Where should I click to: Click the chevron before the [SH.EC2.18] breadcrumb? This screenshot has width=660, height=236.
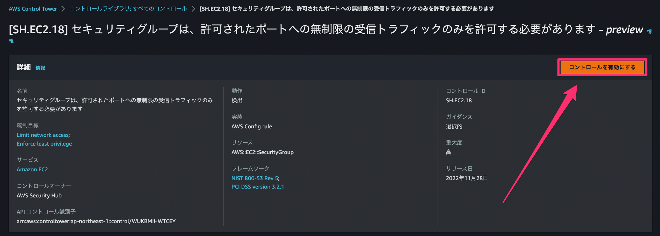[193, 9]
